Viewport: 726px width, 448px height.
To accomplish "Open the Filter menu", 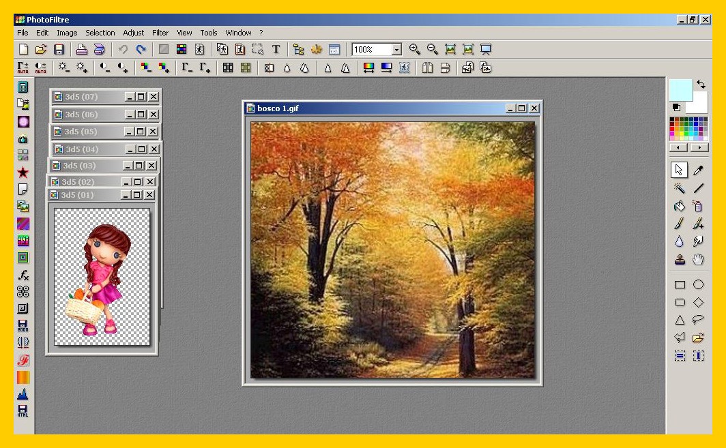I will pos(160,33).
